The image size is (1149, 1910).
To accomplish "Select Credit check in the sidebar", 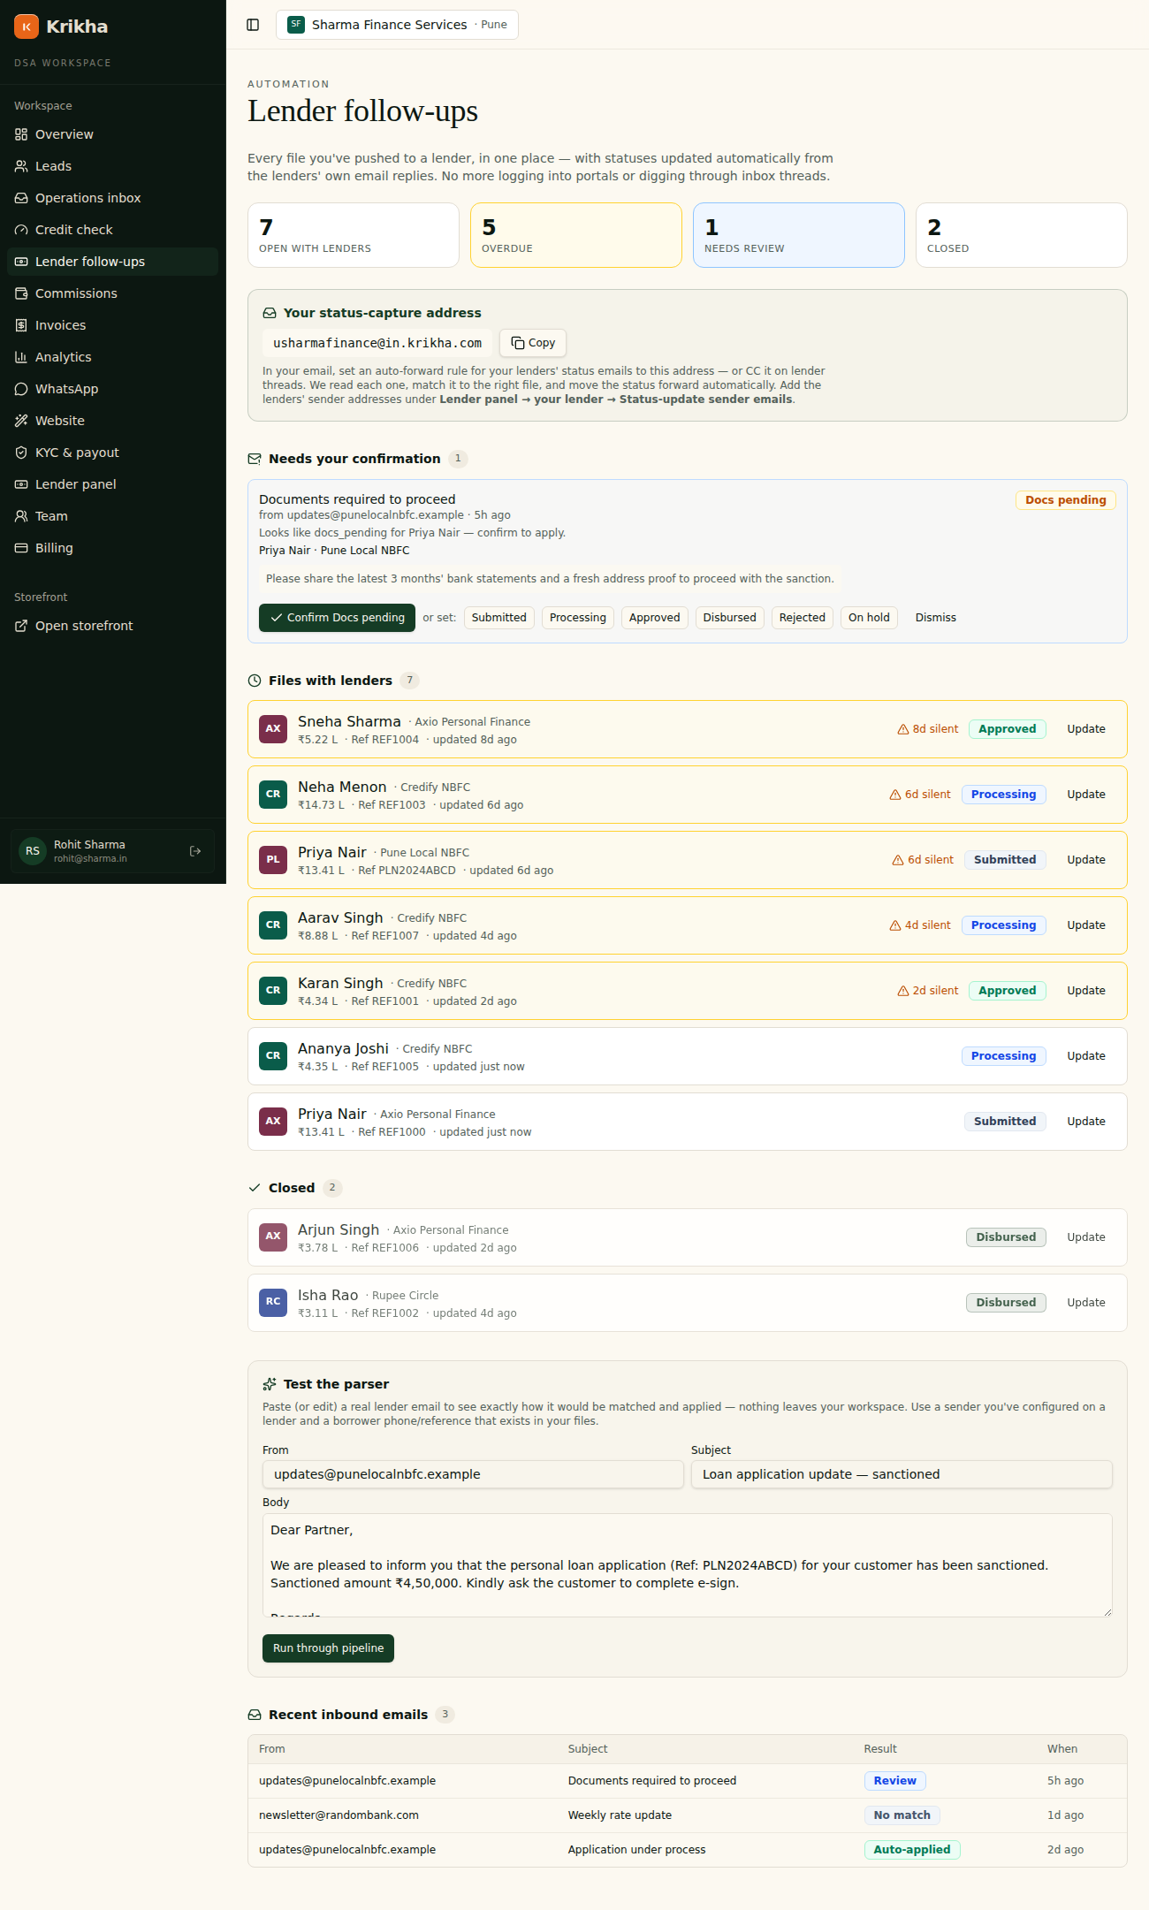I will coord(112,230).
